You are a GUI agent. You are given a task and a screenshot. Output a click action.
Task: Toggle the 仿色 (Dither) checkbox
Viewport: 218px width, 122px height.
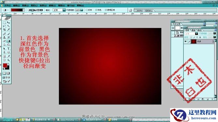click(96, 10)
